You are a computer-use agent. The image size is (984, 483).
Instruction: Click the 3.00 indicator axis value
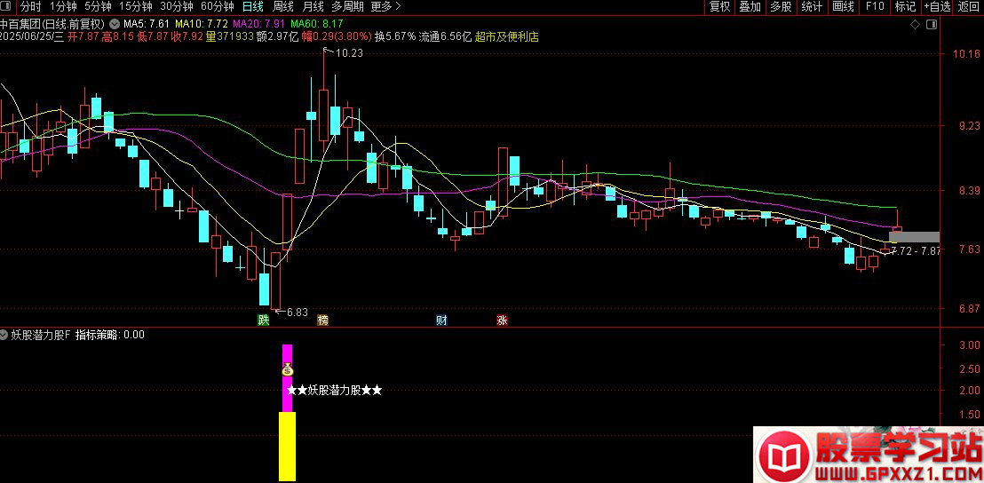(970, 345)
